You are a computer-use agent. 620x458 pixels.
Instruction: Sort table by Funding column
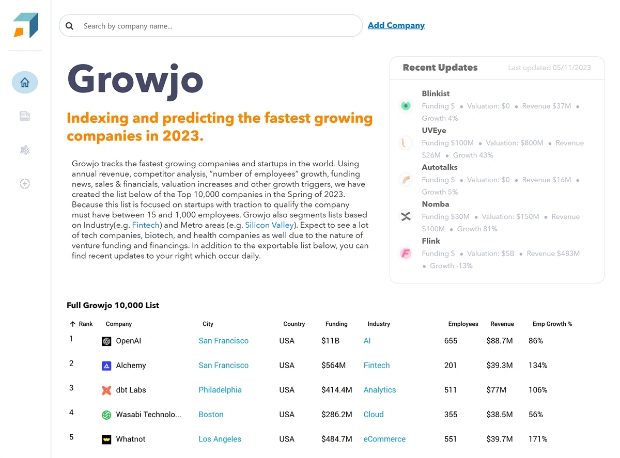pyautogui.click(x=336, y=324)
